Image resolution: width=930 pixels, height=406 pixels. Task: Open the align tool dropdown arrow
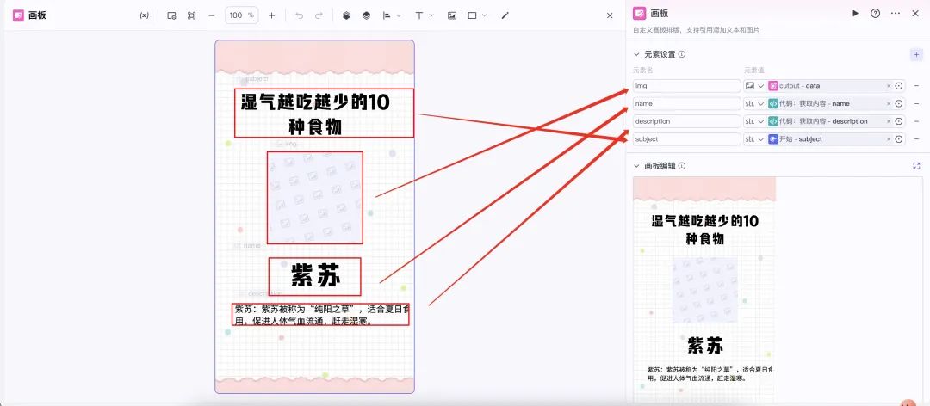pyautogui.click(x=399, y=15)
